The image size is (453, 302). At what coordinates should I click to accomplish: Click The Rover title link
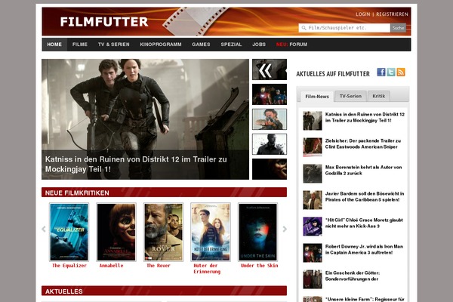tap(159, 266)
